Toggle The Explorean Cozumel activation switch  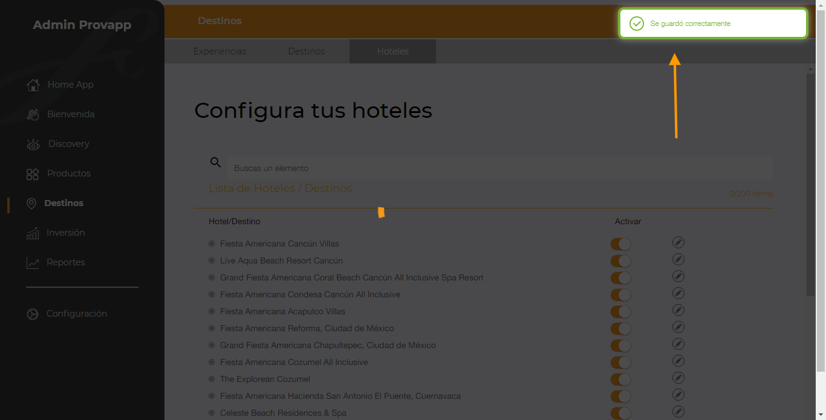coord(620,380)
